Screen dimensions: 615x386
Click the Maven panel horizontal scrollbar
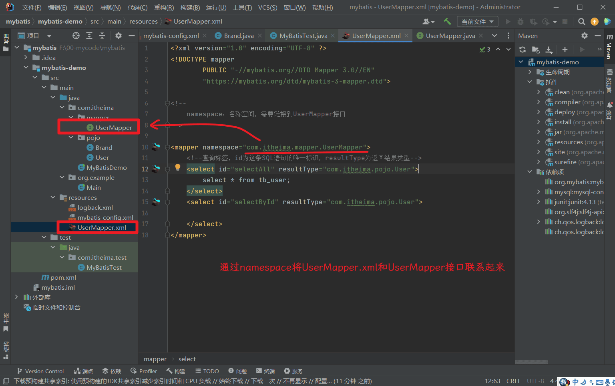[x=531, y=362]
